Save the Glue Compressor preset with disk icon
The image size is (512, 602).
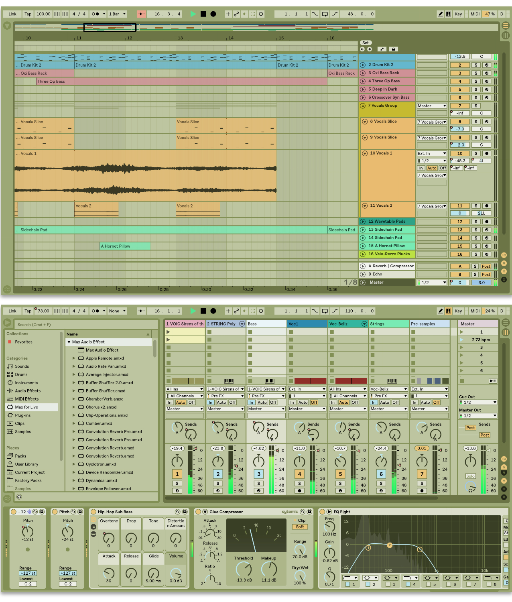point(309,512)
